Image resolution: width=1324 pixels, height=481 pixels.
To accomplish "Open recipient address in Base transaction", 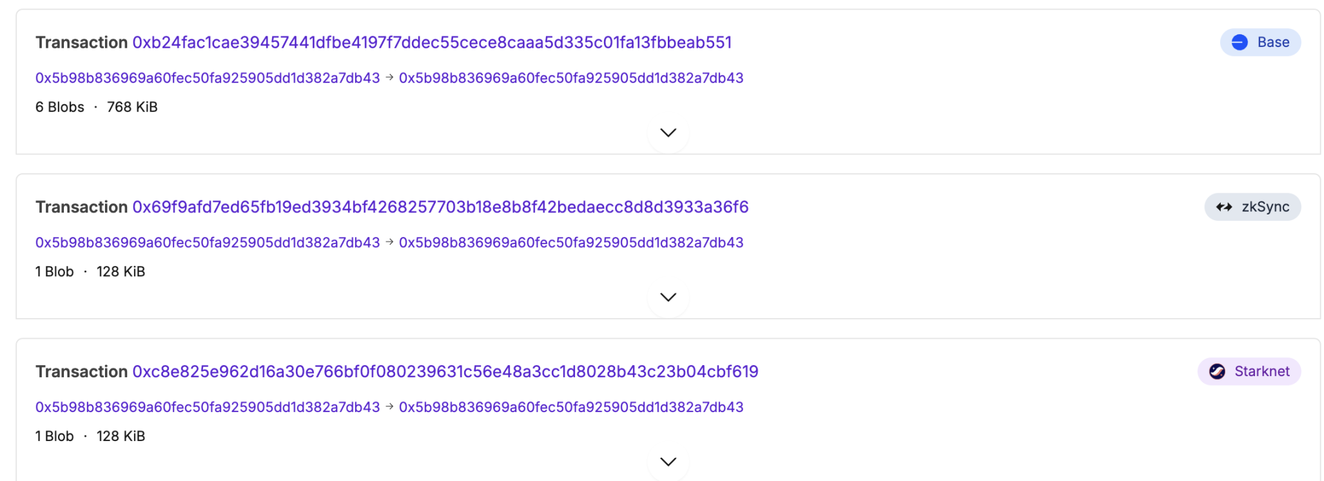I will point(571,78).
